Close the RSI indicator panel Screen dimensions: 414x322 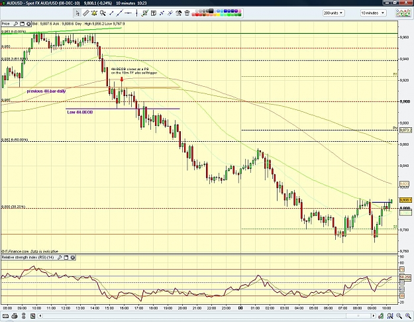click(x=73, y=257)
